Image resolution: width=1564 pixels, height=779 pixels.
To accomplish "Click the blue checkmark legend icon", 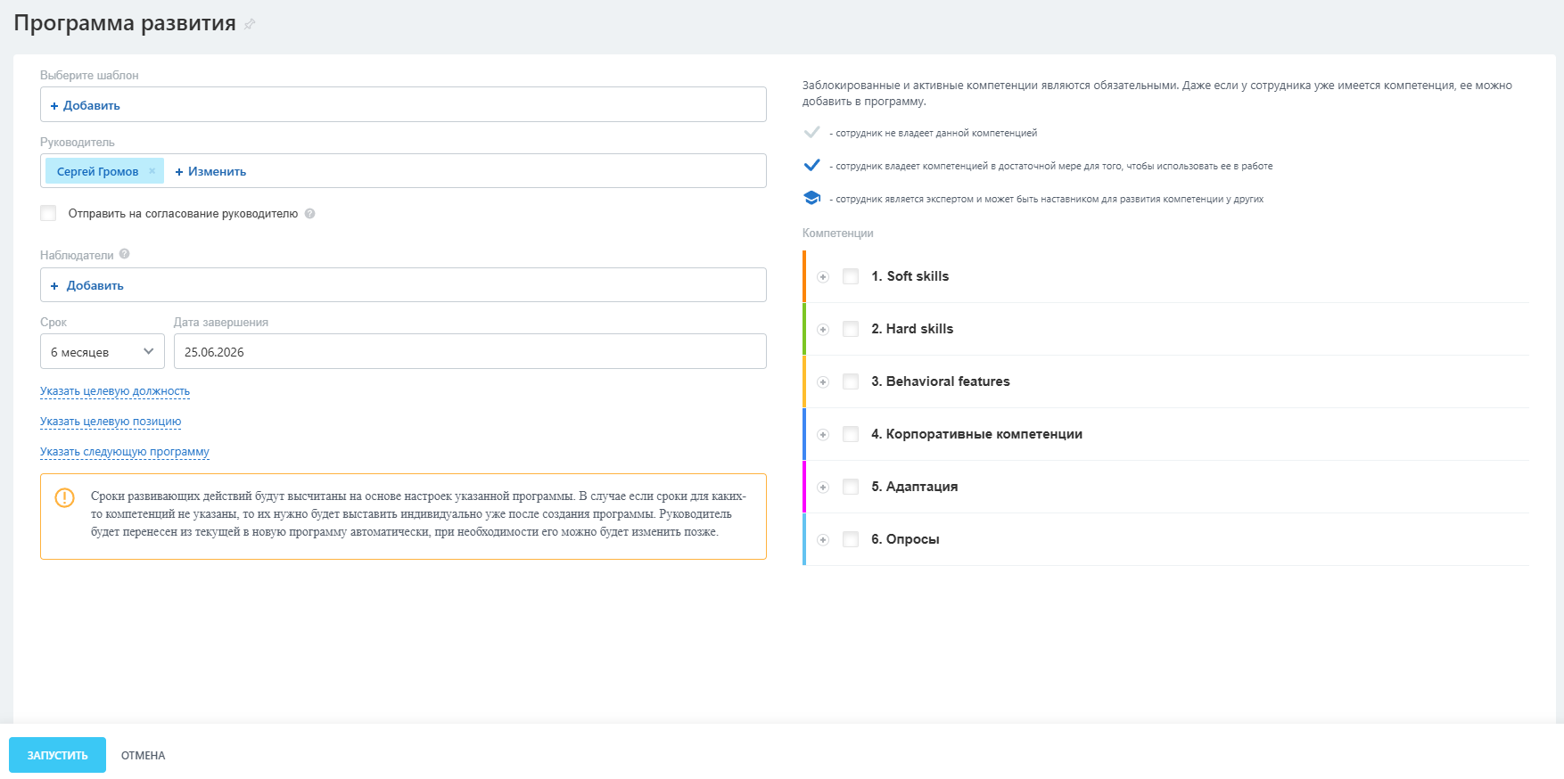I will coord(811,165).
